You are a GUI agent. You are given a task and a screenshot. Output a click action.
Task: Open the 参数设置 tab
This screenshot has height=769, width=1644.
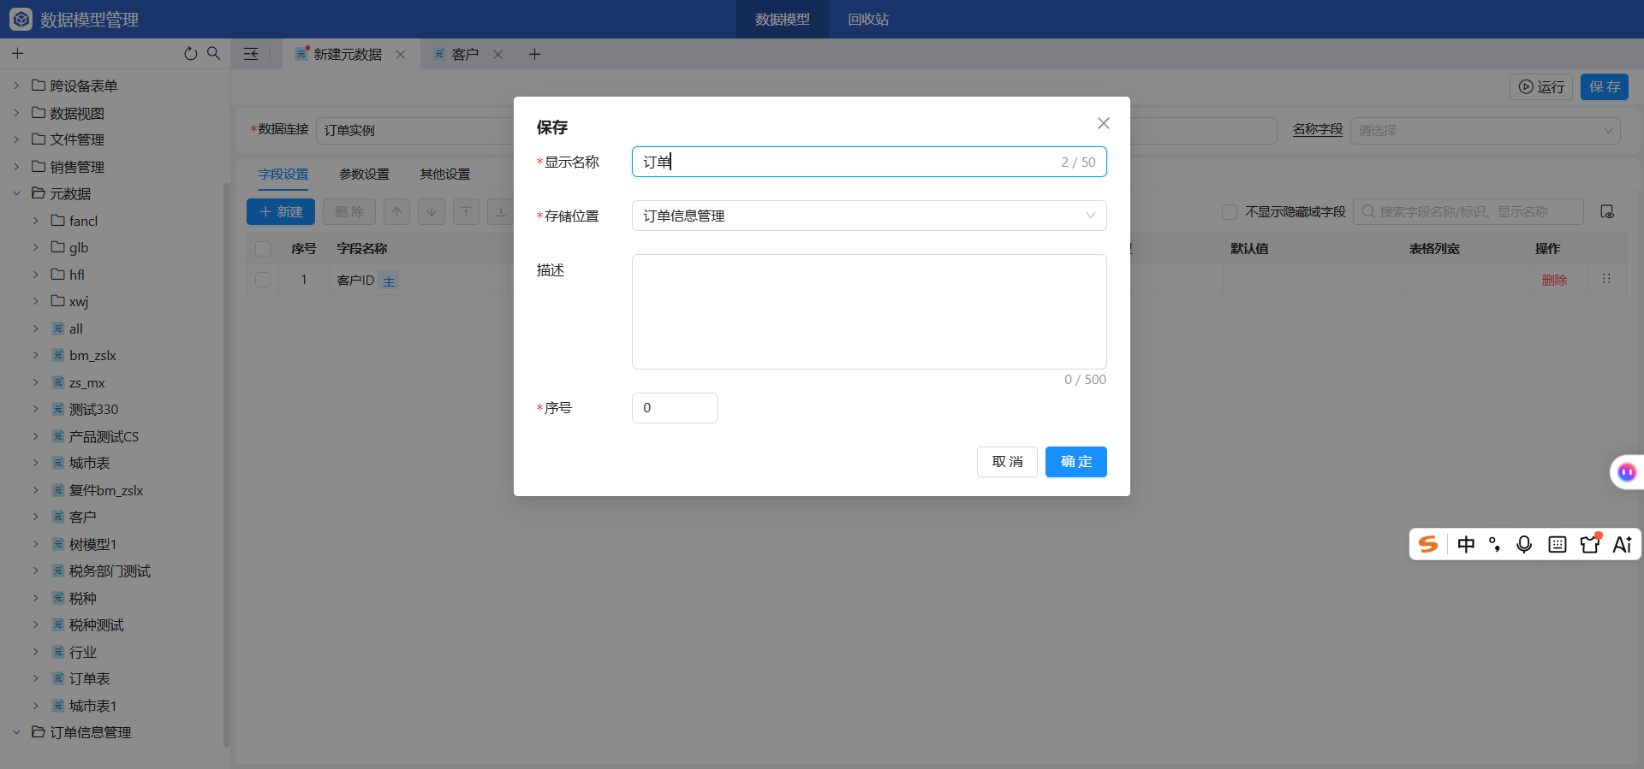[x=364, y=174]
